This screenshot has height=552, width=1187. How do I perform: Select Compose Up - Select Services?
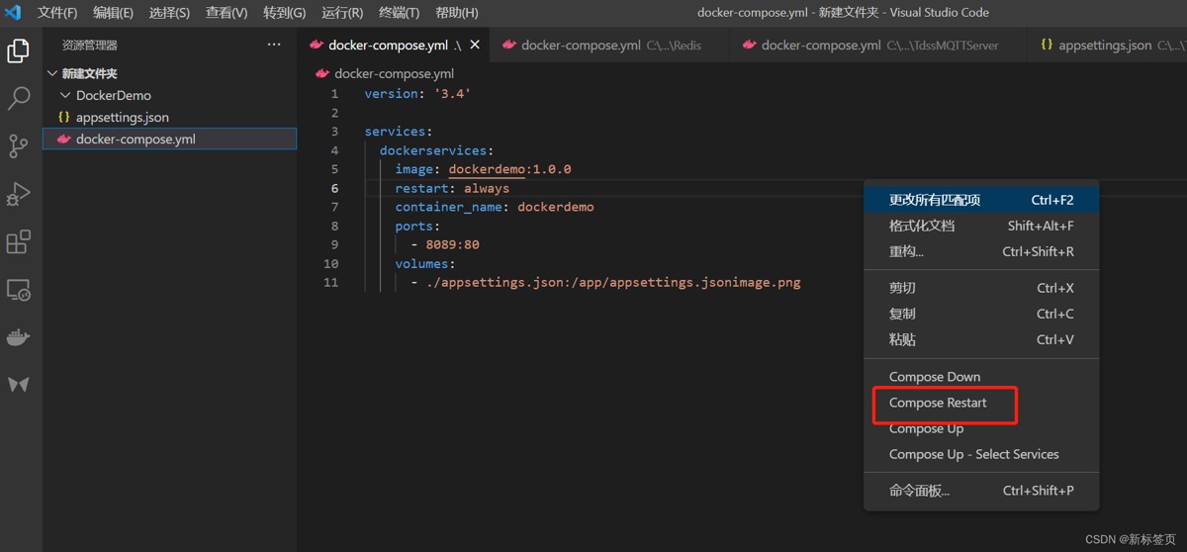pyautogui.click(x=973, y=454)
